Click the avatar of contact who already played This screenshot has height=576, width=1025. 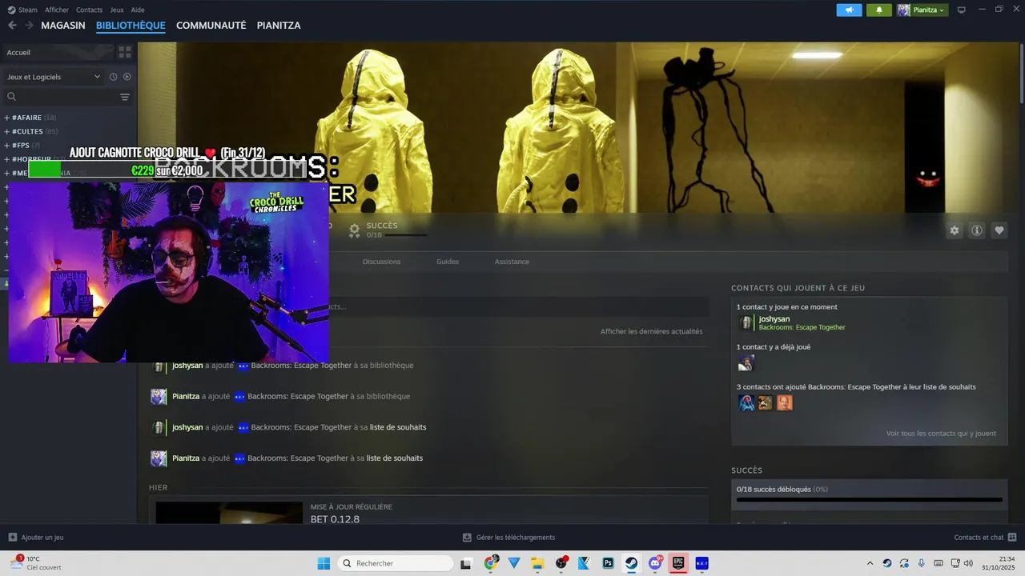click(746, 363)
